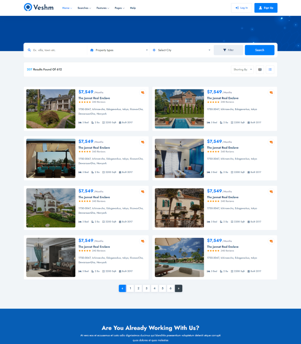Click compare icon on last property card
The image size is (301, 344).
coord(271,241)
